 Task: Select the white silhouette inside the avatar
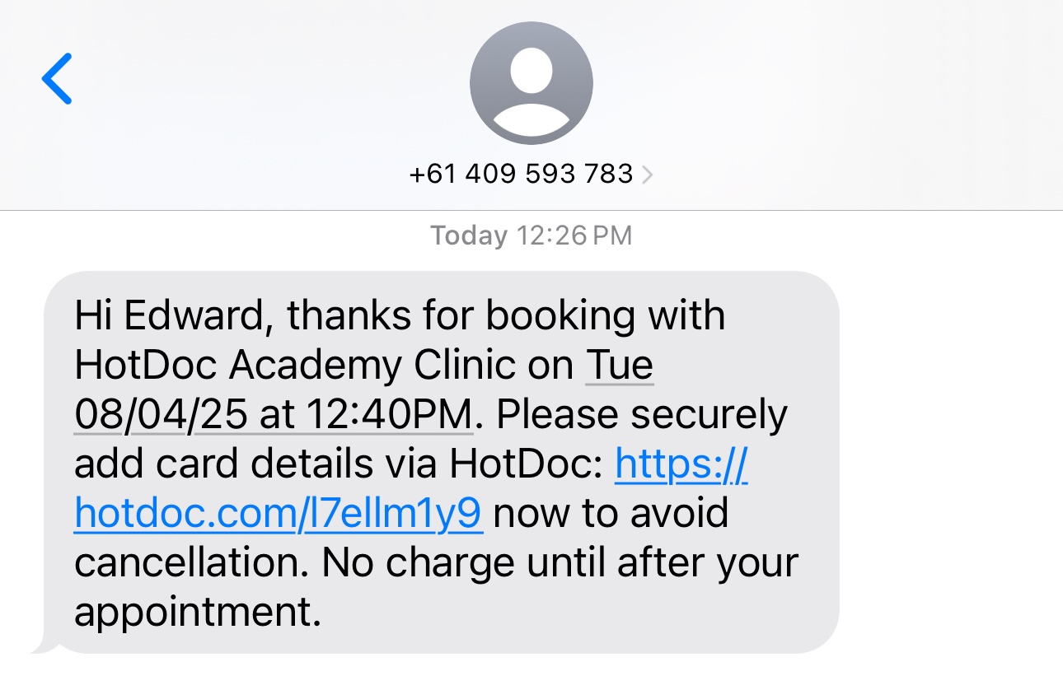point(531,89)
